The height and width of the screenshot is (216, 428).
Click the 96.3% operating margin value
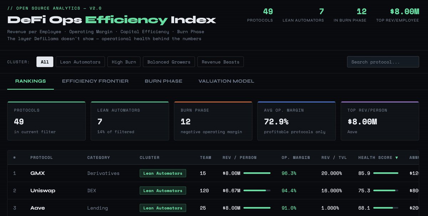tap(289, 173)
